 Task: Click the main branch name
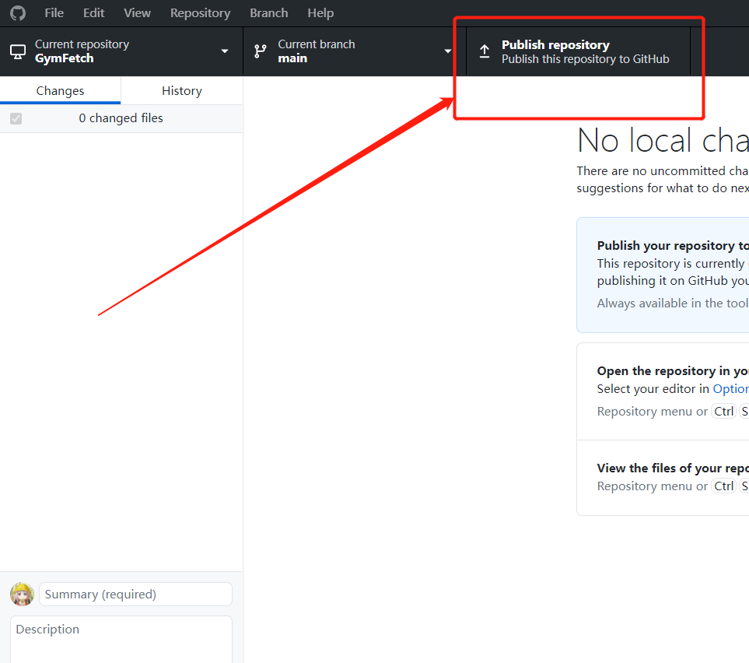coord(292,58)
